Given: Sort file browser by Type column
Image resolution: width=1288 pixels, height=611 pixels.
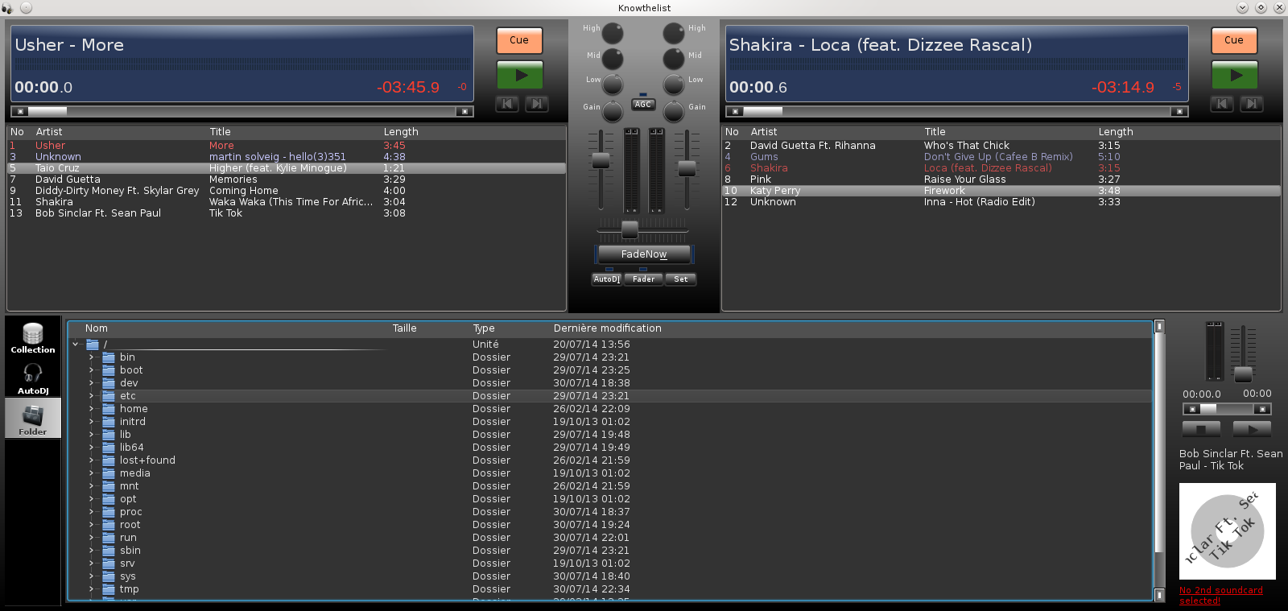Looking at the screenshot, I should [484, 328].
